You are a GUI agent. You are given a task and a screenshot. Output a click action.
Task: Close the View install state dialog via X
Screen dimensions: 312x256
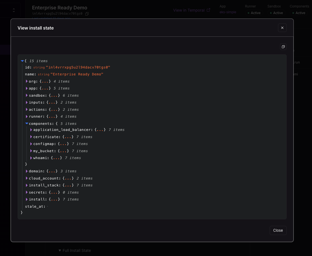tap(282, 28)
